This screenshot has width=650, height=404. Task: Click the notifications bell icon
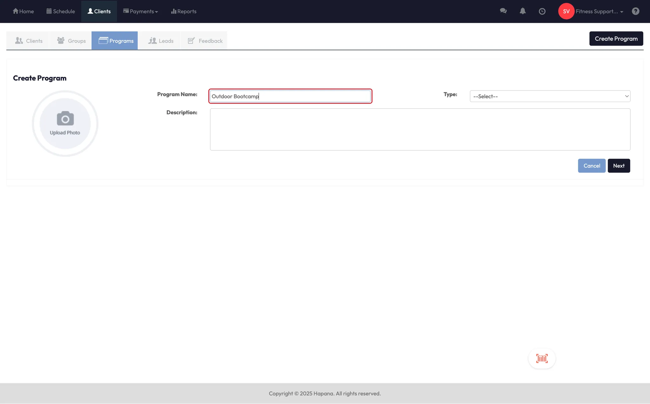[x=522, y=11]
